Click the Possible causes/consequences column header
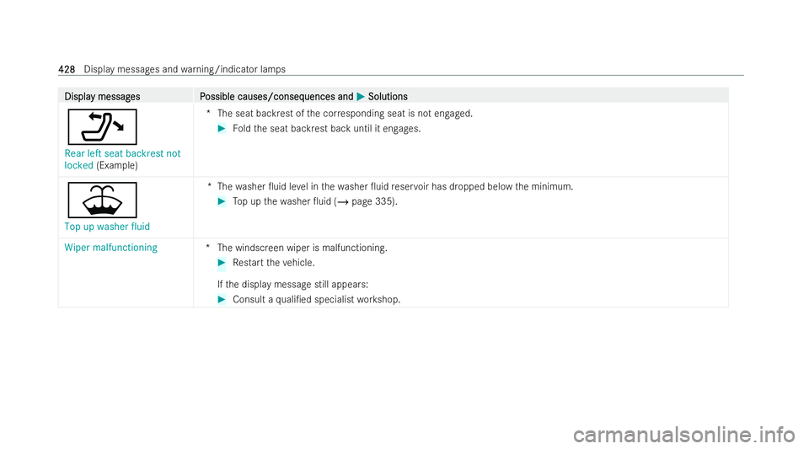The height and width of the screenshot is (449, 809). [276, 96]
